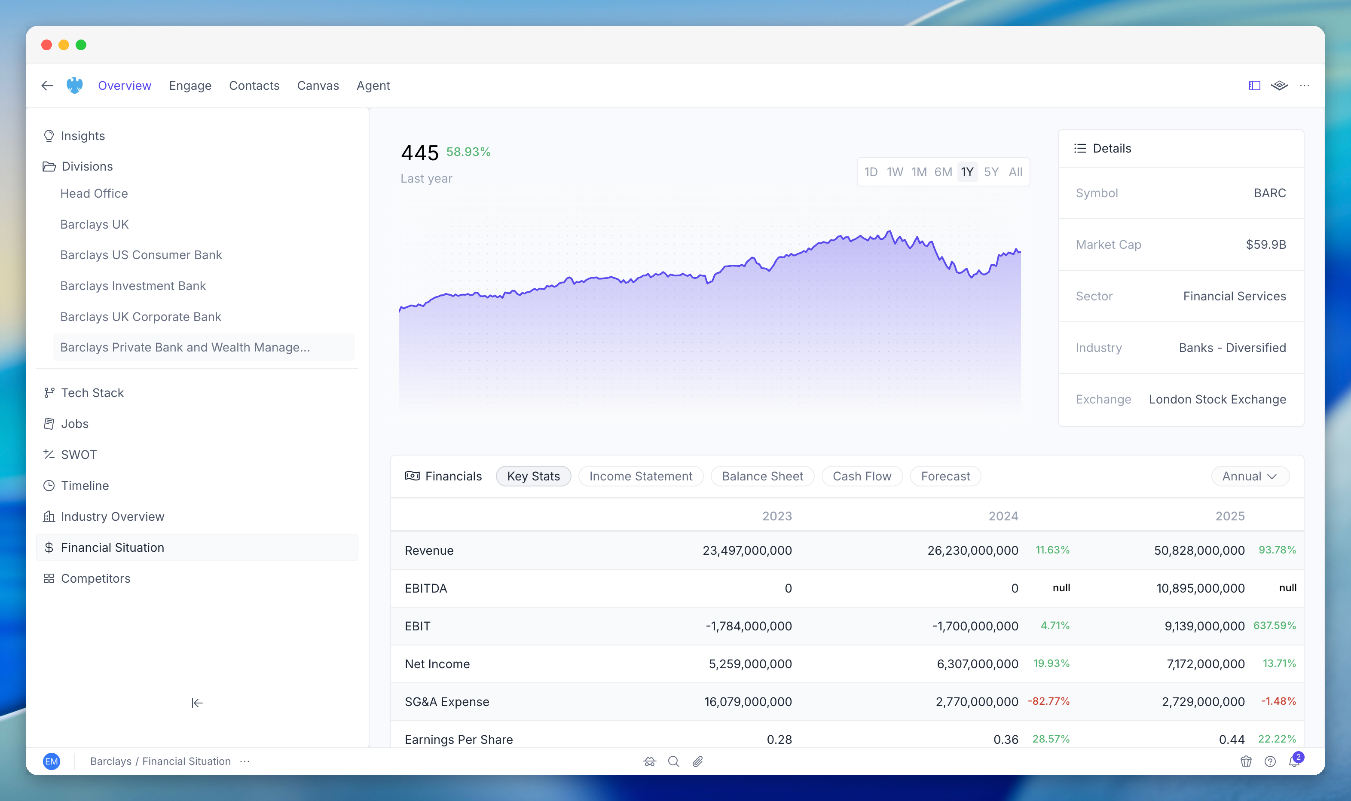This screenshot has height=801, width=1351.
Task: Click the 58.93% price change
Action: click(x=468, y=152)
